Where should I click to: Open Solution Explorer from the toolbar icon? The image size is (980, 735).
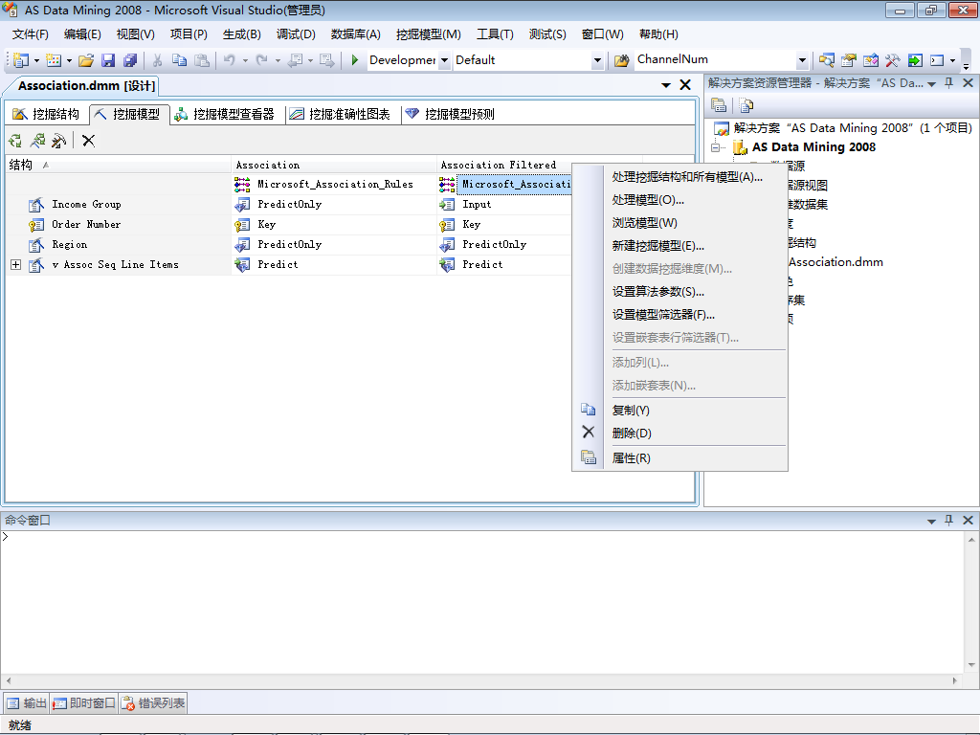(826, 60)
